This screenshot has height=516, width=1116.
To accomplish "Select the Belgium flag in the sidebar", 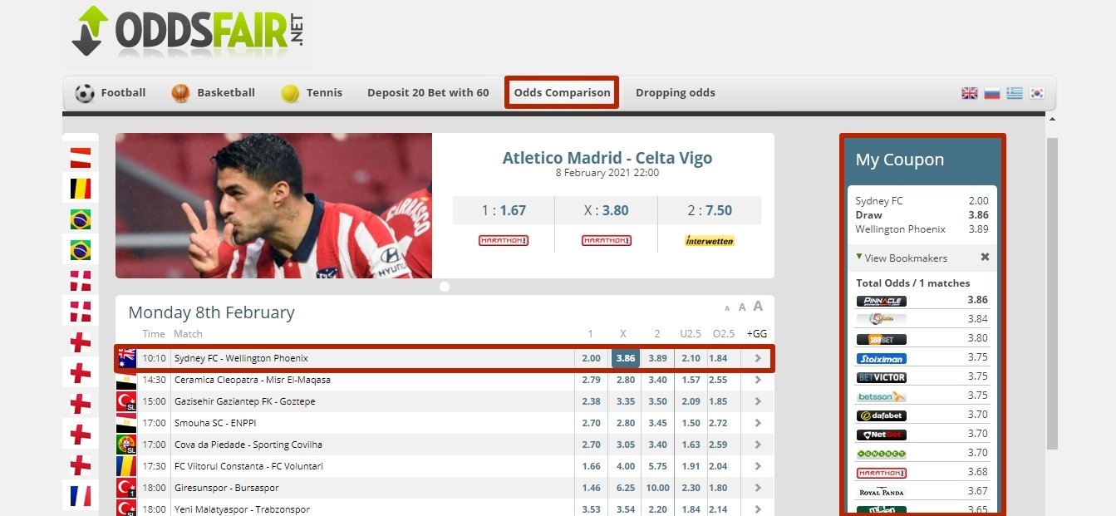I will pyautogui.click(x=81, y=189).
